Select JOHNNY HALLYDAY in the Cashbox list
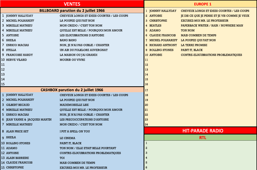 click(20, 95)
